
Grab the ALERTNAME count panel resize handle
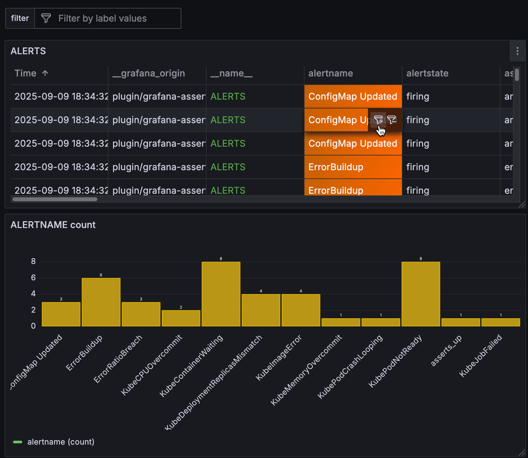coord(522,453)
